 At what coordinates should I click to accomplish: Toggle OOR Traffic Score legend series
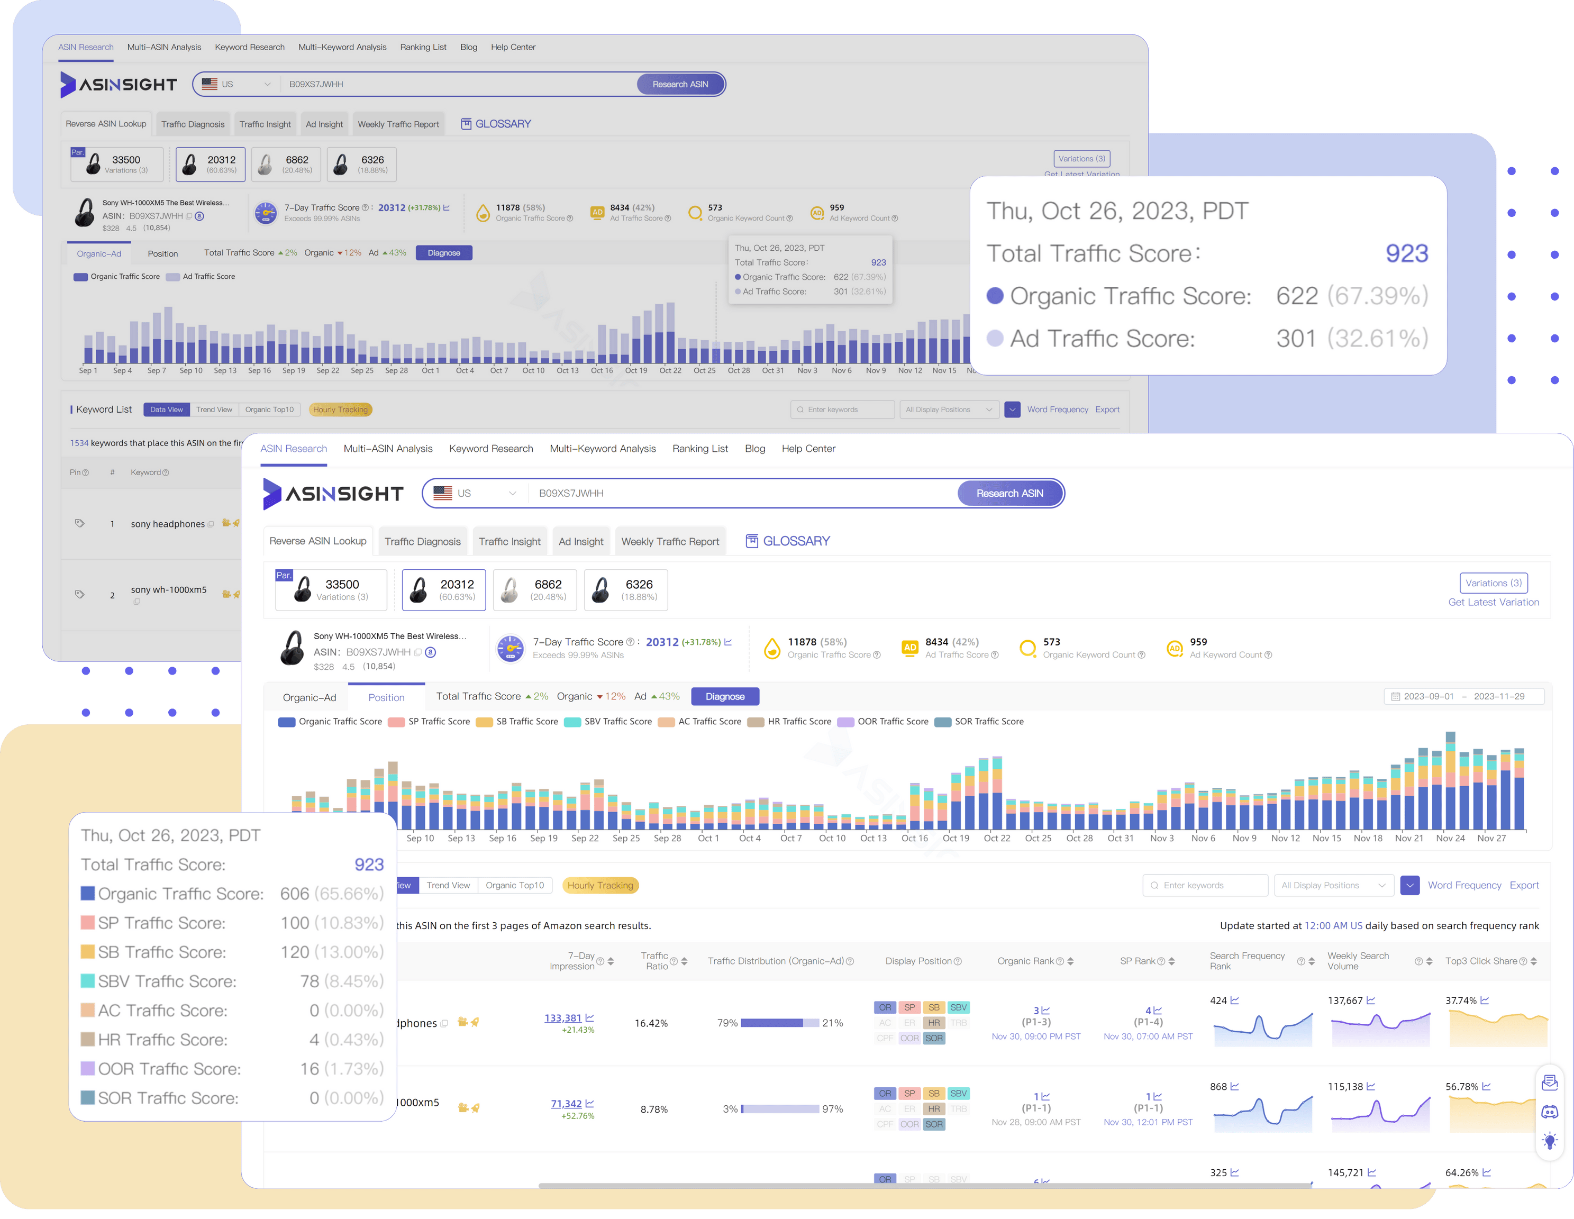(883, 722)
